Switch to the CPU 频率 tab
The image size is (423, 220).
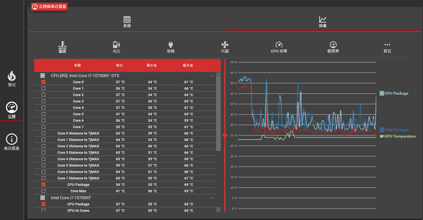(279, 45)
